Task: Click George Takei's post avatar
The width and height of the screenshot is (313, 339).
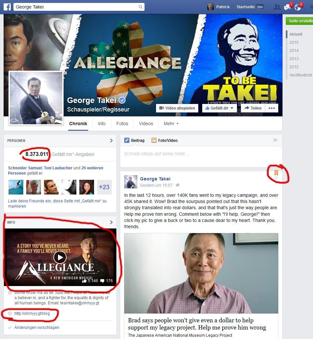Action: point(131,182)
